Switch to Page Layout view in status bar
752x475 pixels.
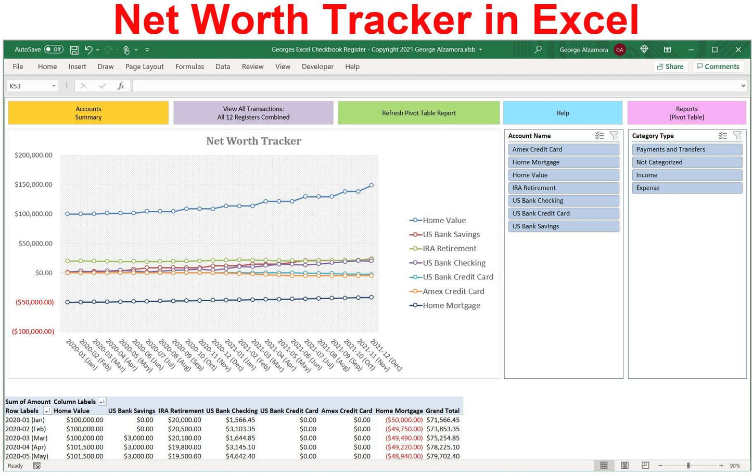(x=624, y=466)
